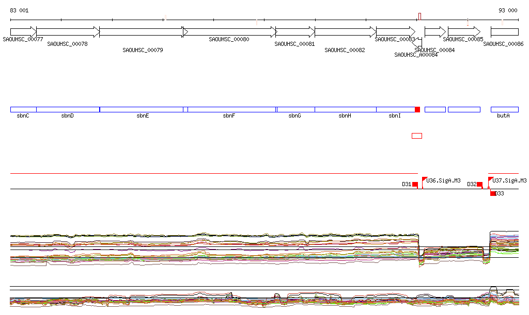The image size is (529, 315).
Task: Click the SAOUHSC_00079 gene label
Action: pos(143,51)
